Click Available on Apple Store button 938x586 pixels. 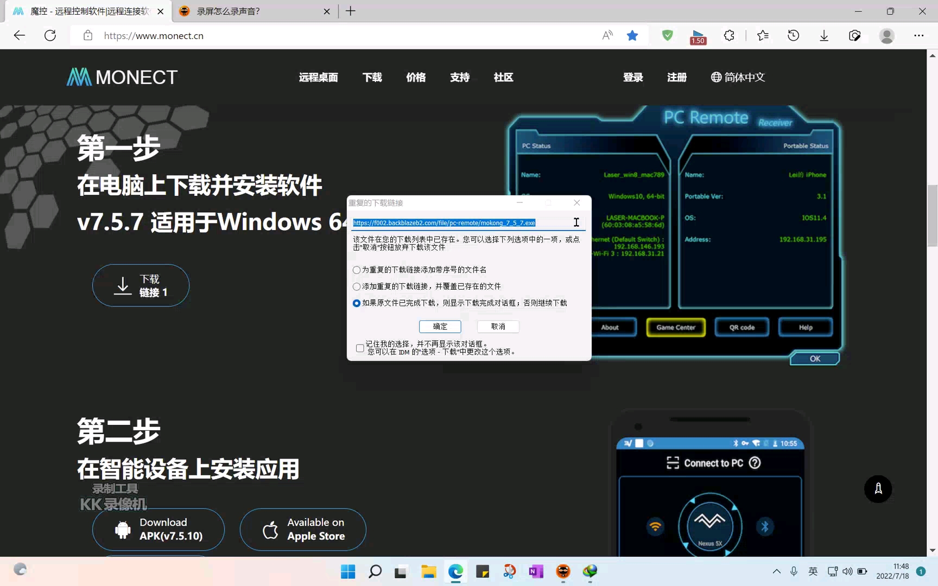coord(303,530)
